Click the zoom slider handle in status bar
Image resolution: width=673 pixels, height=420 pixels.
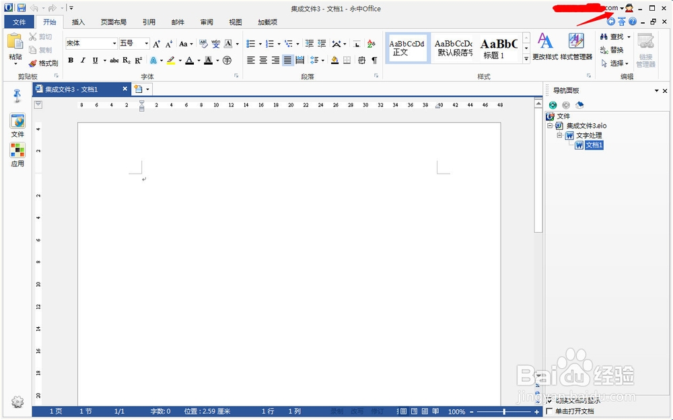(x=503, y=411)
